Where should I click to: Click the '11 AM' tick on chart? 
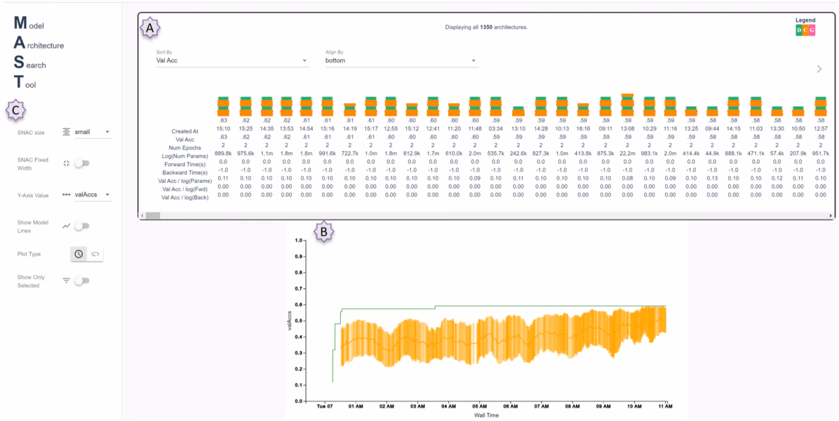665,406
